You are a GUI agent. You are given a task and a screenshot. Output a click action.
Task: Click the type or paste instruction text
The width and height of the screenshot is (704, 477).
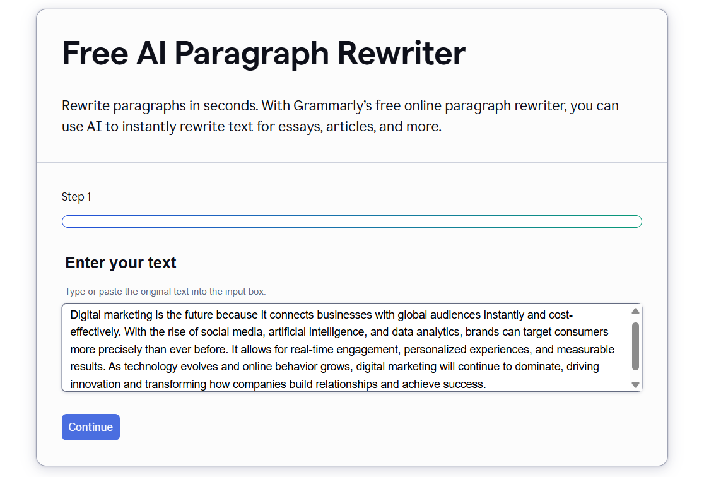[x=165, y=291]
